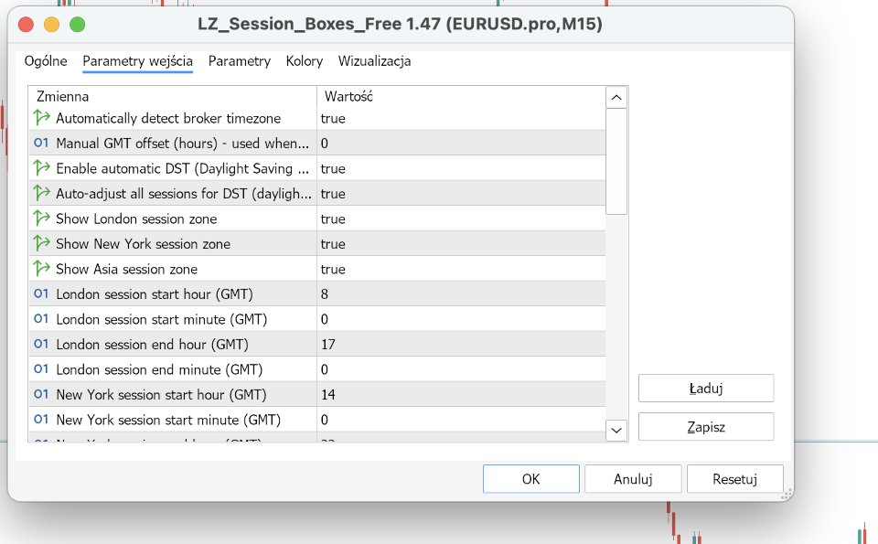The width and height of the screenshot is (878, 544).
Task: Click the boolean icon beside Auto-adjust all sessions
Action: point(41,193)
